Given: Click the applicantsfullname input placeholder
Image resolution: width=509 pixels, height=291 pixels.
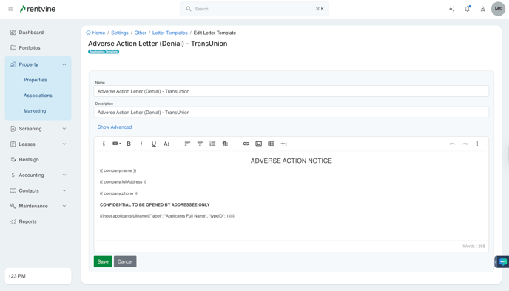Looking at the screenshot, I should [167, 216].
